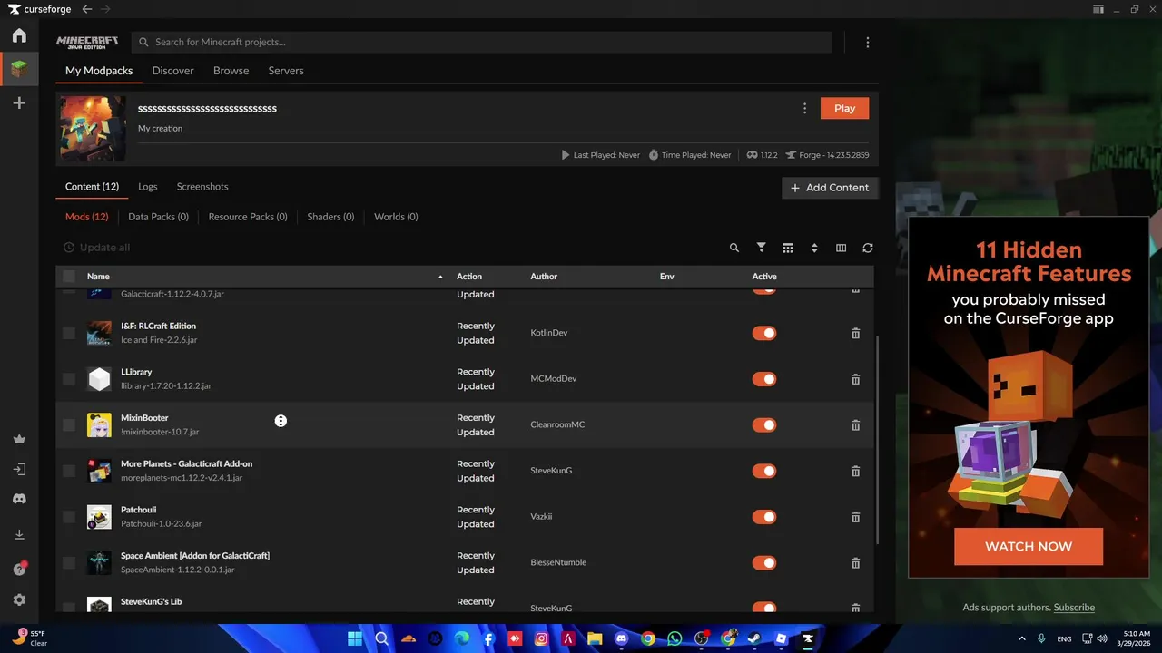The height and width of the screenshot is (653, 1162).
Task: Delete LLibrary mod with trash icon
Action: point(855,379)
